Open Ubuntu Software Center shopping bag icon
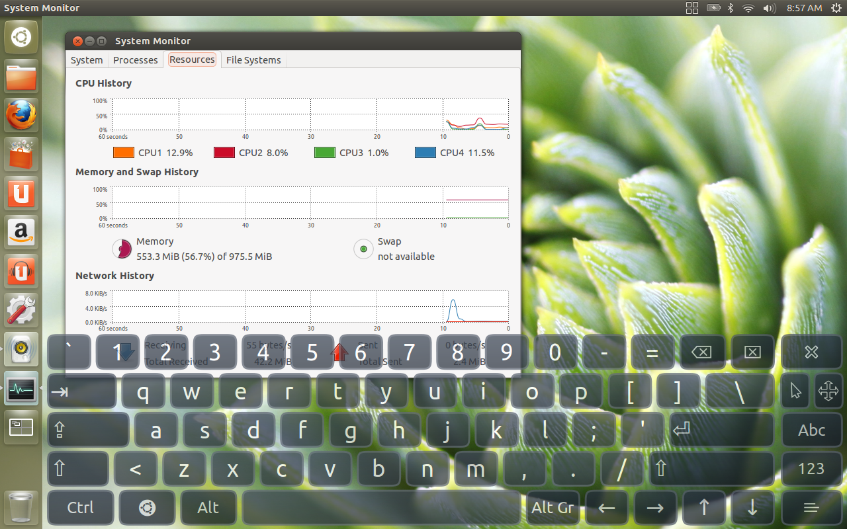Viewport: 847px width, 529px height. click(x=21, y=155)
